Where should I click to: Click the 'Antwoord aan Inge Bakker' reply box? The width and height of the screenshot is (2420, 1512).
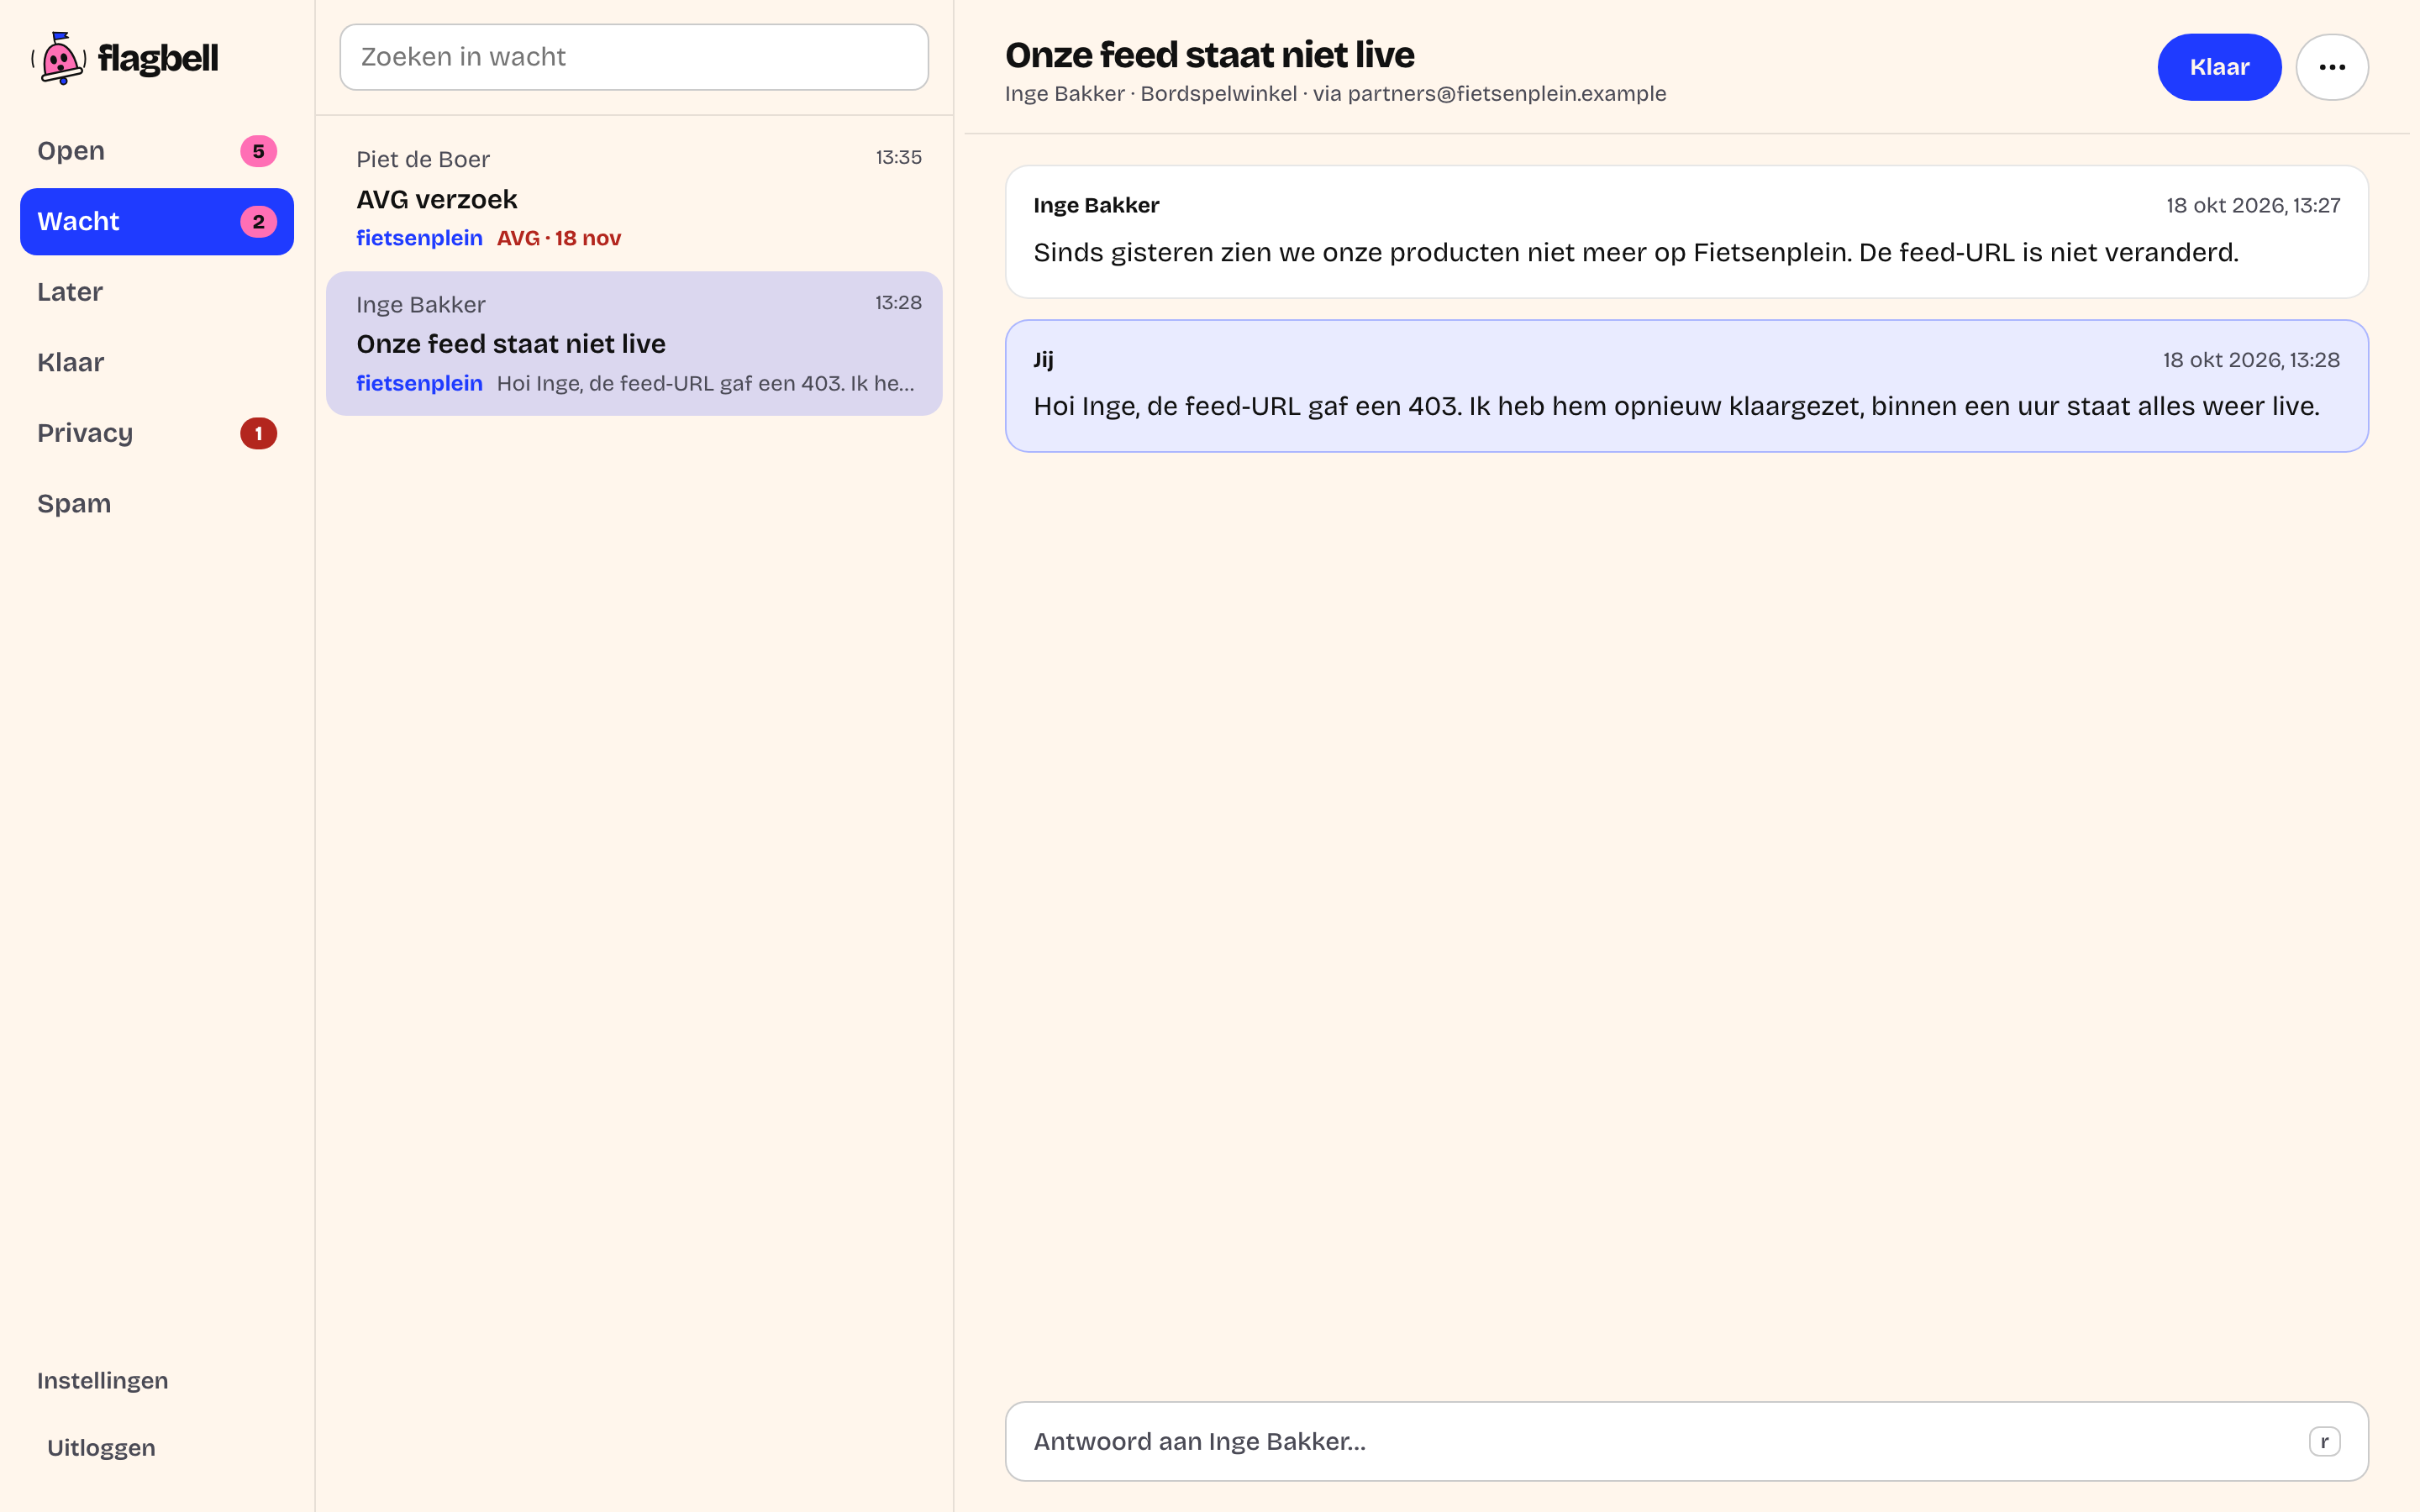tap(1687, 1441)
